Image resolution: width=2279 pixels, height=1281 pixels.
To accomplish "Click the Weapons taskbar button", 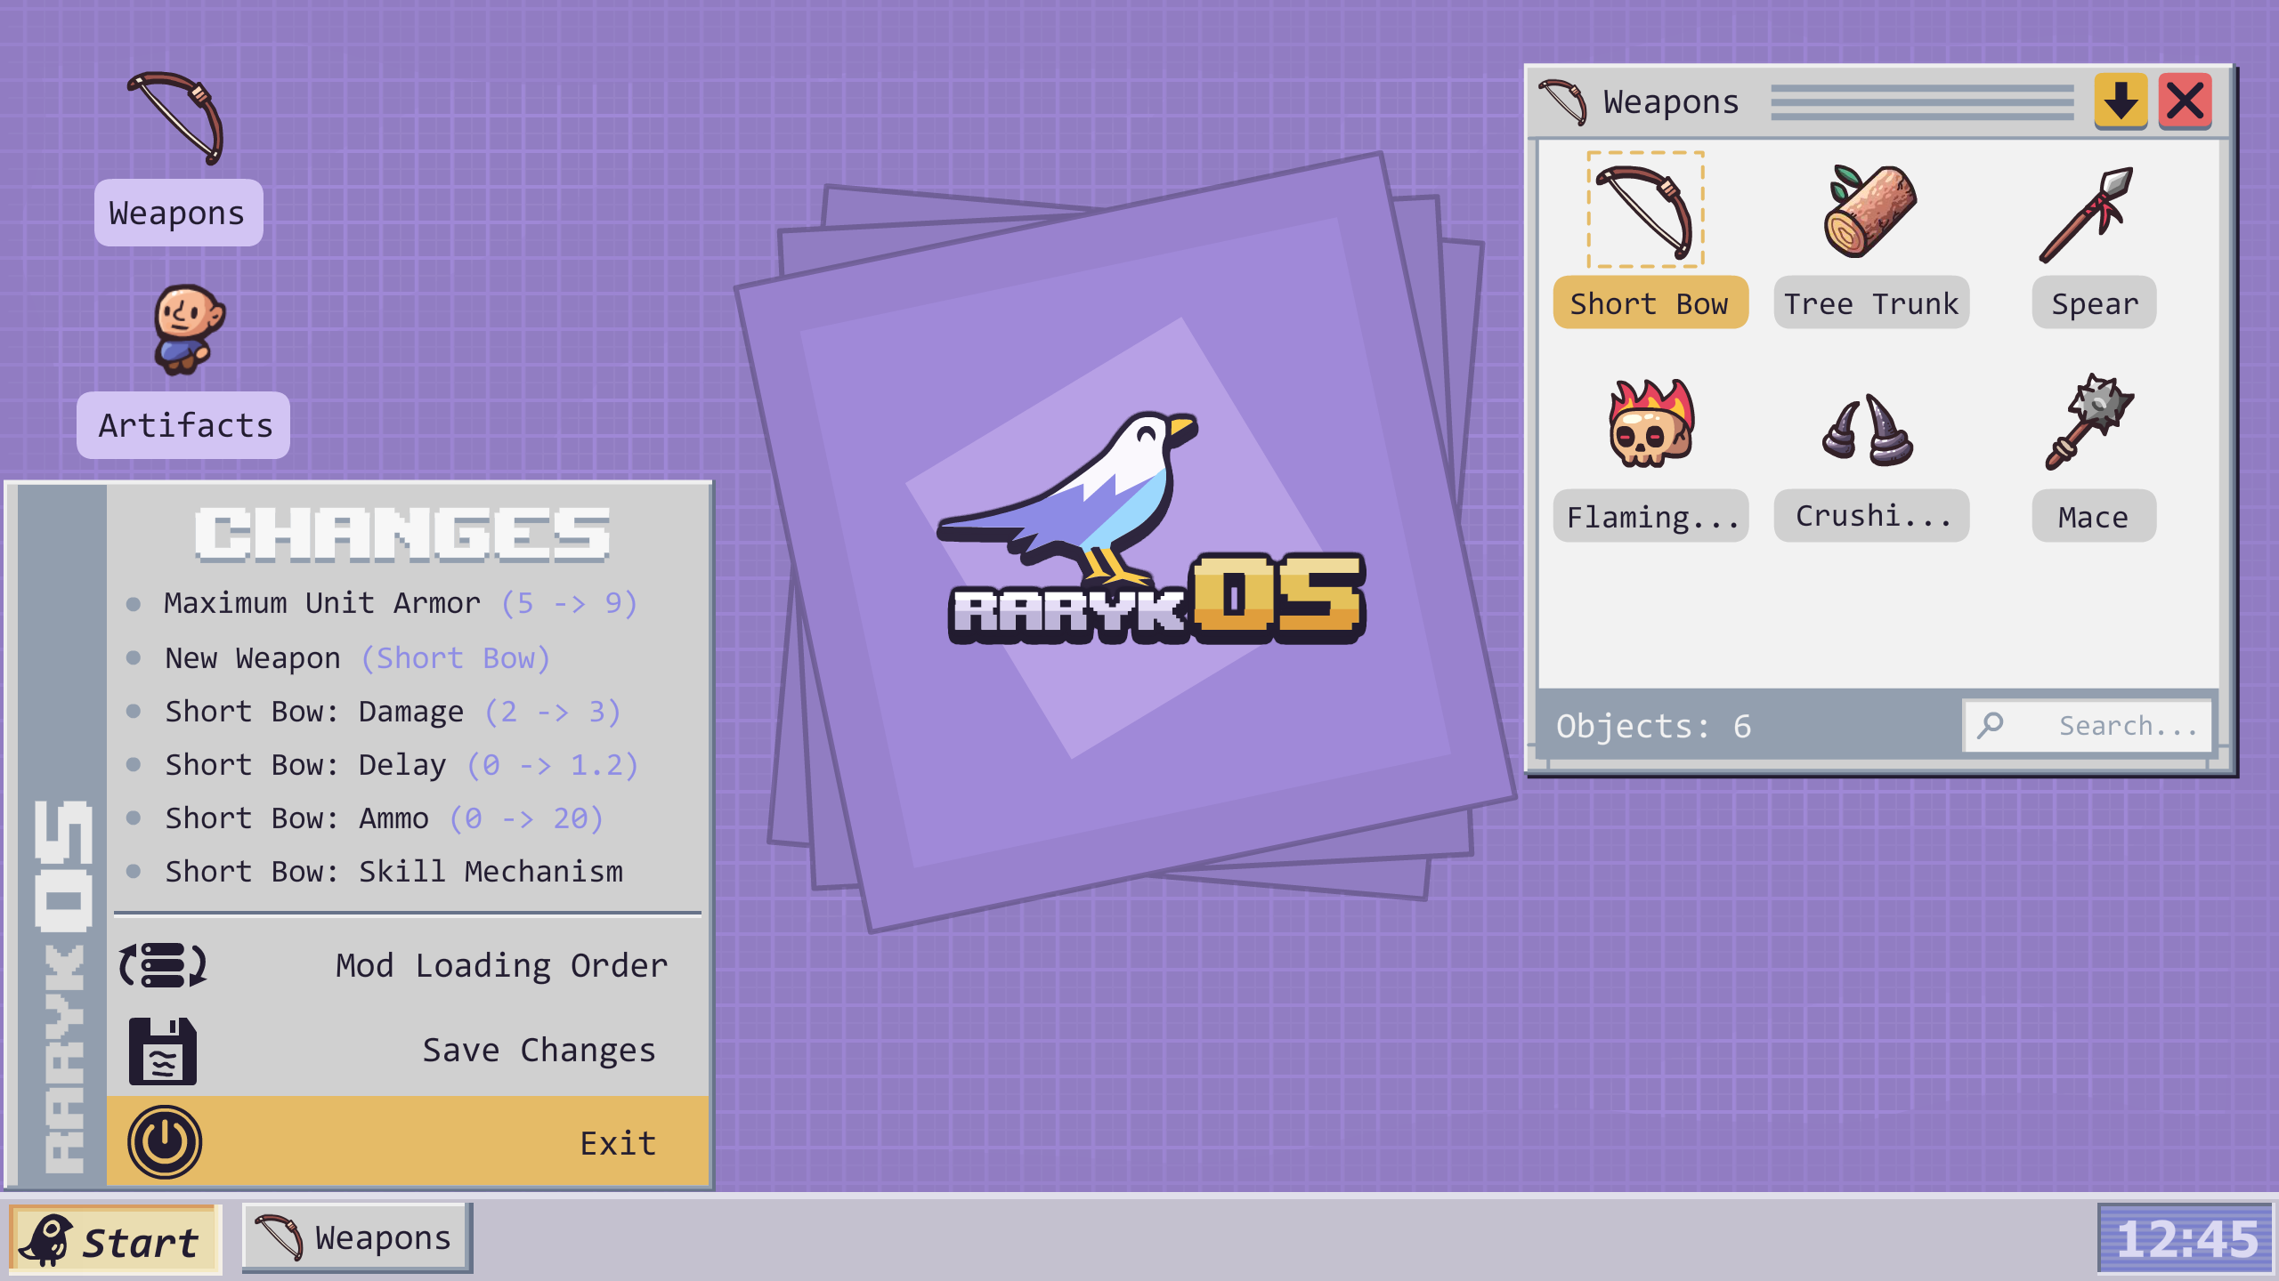I will point(356,1238).
